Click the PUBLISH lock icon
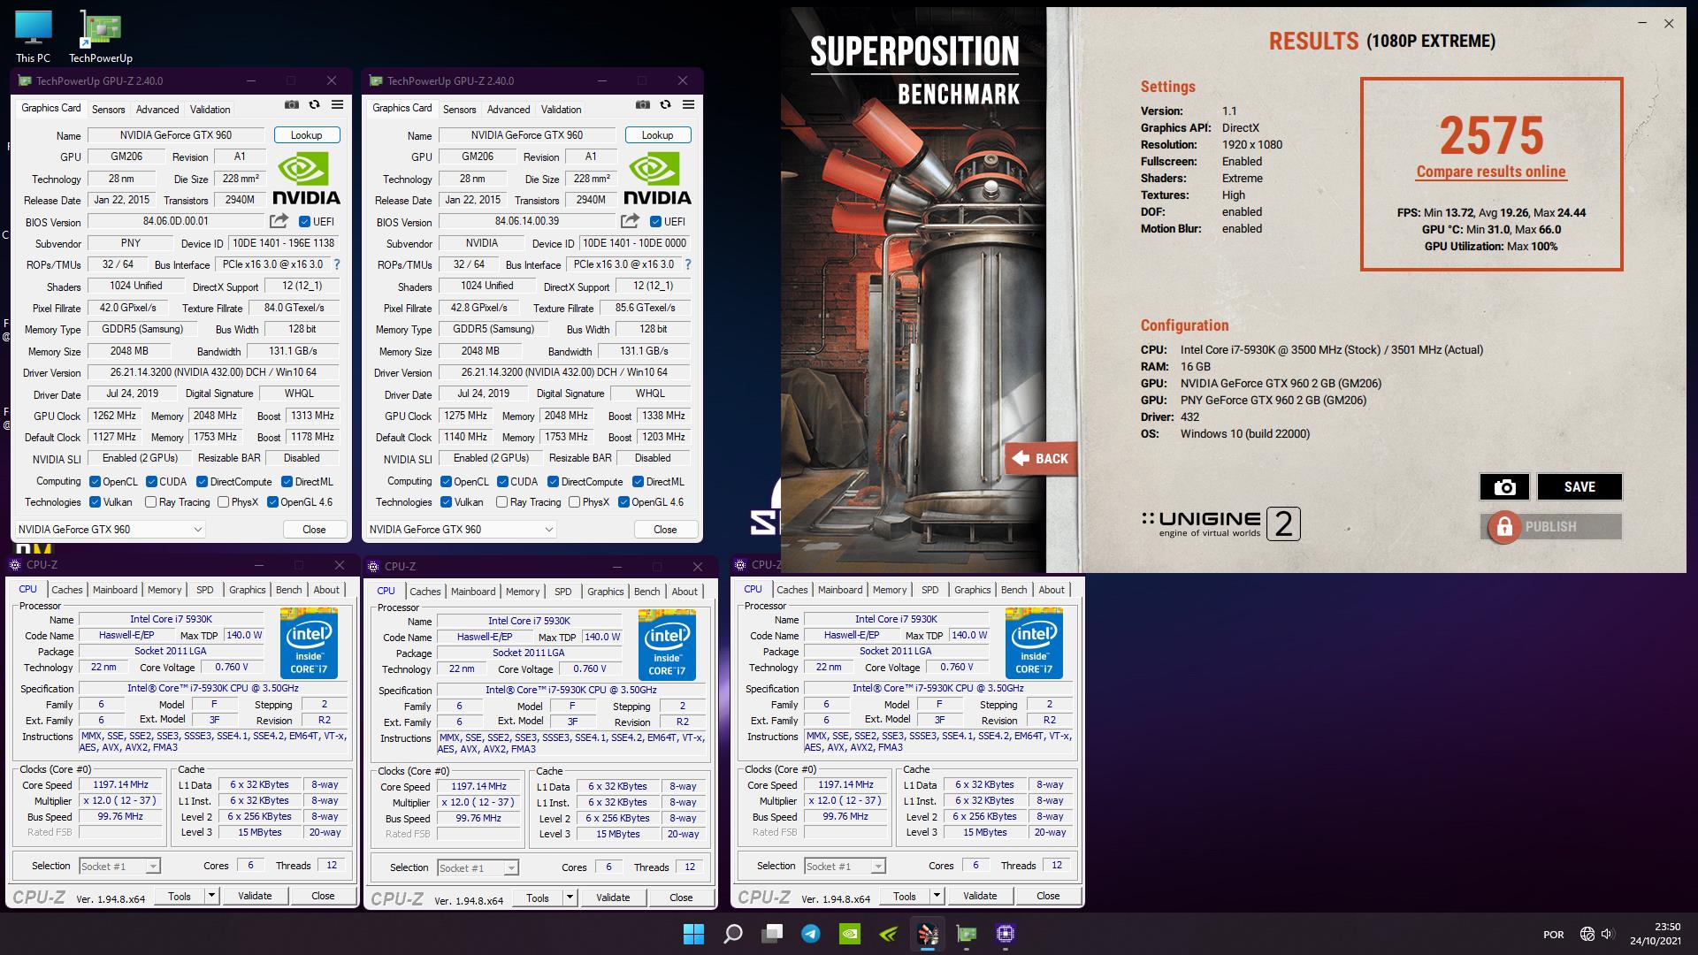 tap(1503, 527)
